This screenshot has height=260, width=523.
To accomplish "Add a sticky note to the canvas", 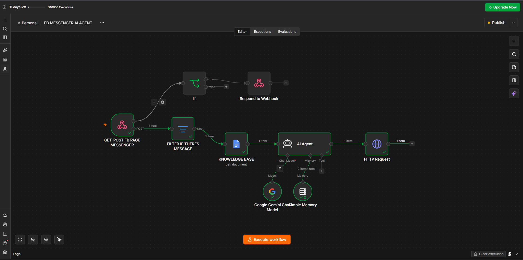I will point(514,67).
